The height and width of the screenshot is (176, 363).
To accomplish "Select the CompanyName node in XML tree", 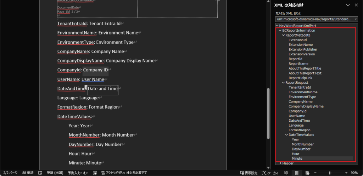I will (300, 101).
